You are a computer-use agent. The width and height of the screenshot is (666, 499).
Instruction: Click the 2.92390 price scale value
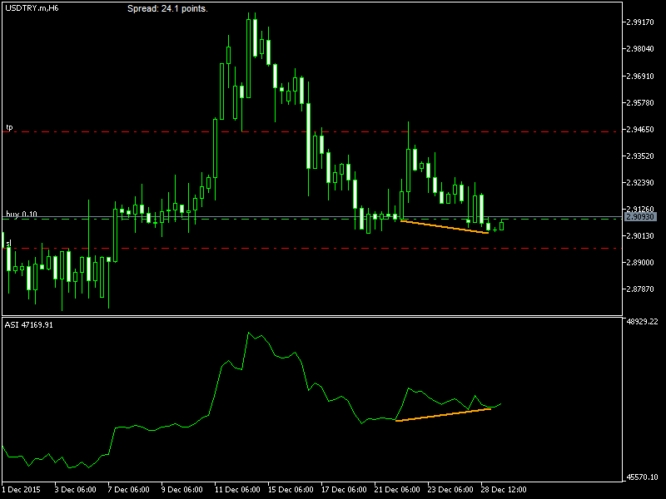640,182
